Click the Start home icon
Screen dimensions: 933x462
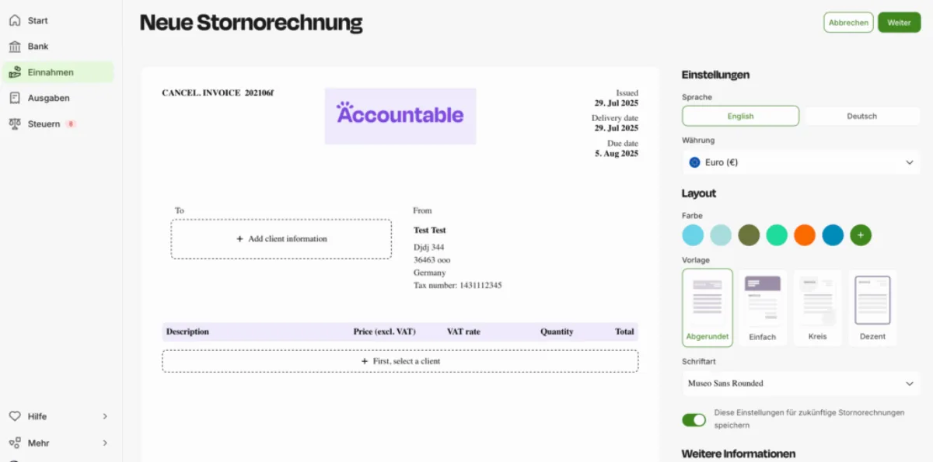[15, 20]
